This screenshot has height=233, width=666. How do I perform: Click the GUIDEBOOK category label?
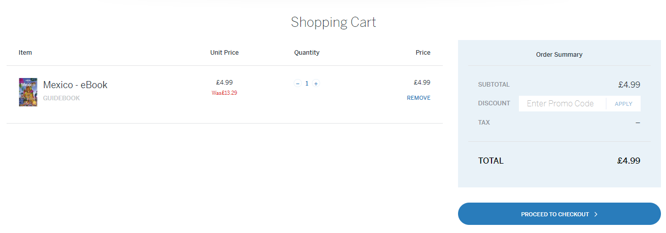tap(61, 98)
